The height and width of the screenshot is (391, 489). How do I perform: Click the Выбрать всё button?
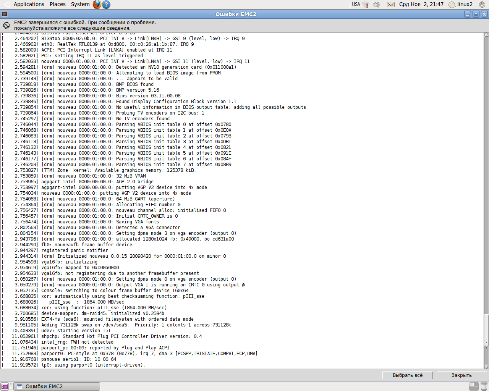point(408,375)
